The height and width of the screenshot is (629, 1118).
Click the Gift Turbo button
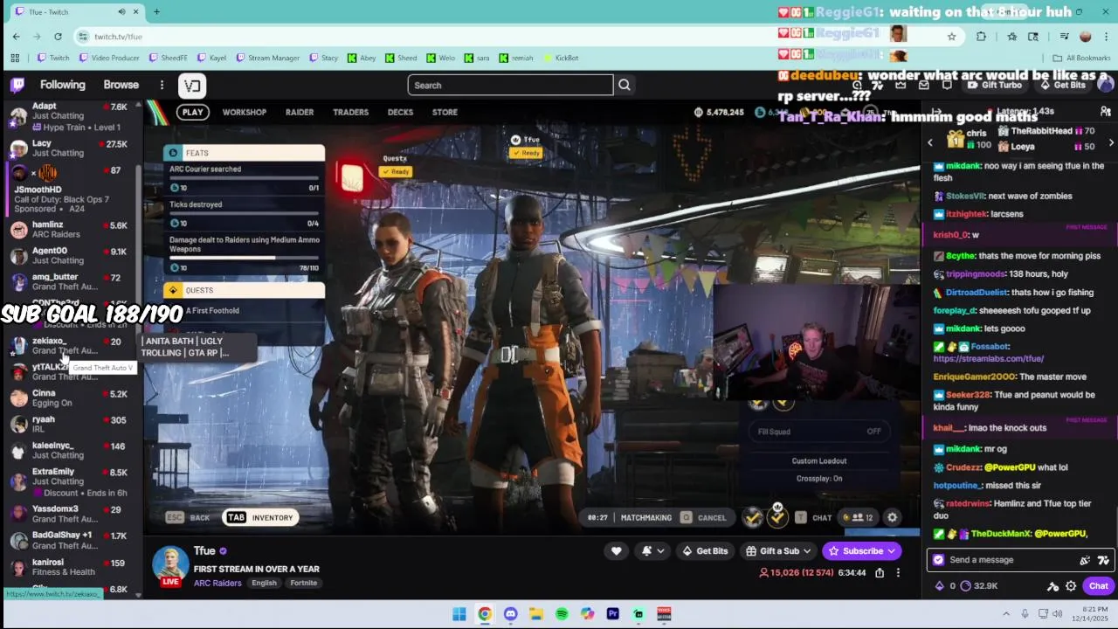[x=995, y=85]
